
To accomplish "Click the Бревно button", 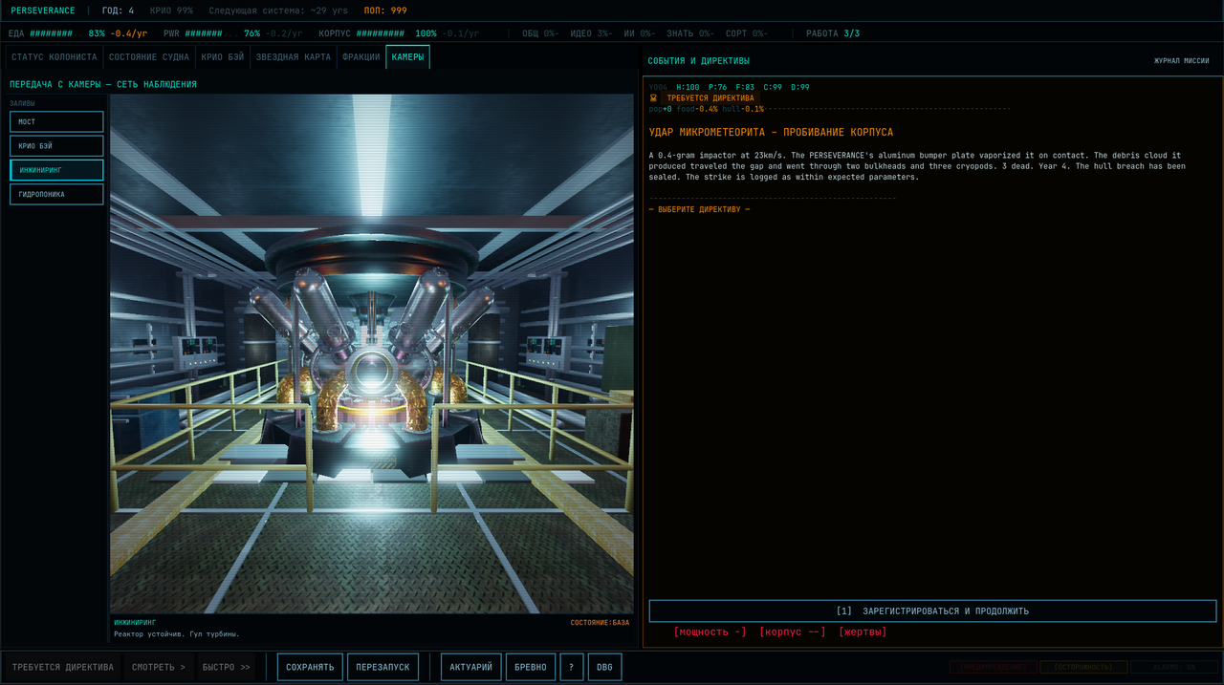I will point(531,667).
